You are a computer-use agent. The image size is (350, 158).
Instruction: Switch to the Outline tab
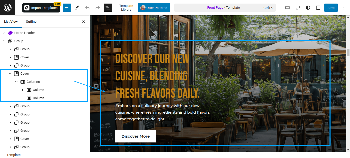(x=31, y=22)
